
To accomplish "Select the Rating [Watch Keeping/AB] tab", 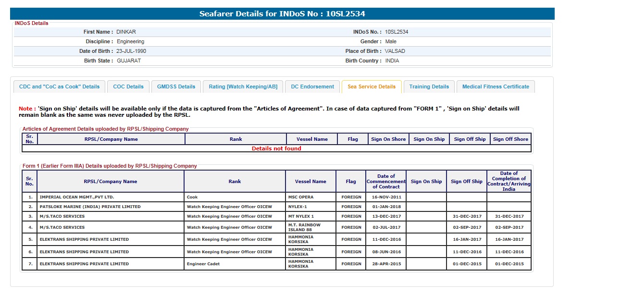I will pos(243,87).
